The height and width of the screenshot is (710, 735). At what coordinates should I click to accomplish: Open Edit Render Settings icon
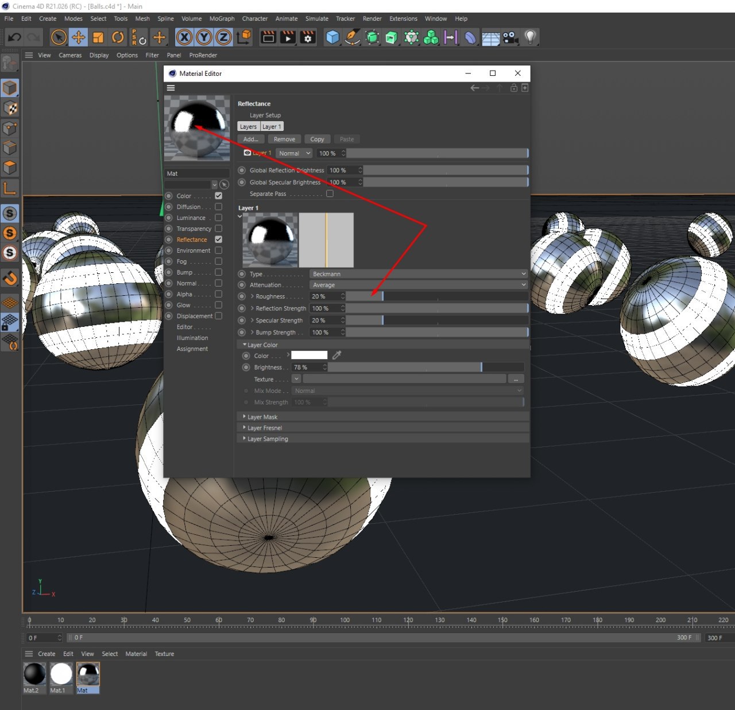pos(308,38)
